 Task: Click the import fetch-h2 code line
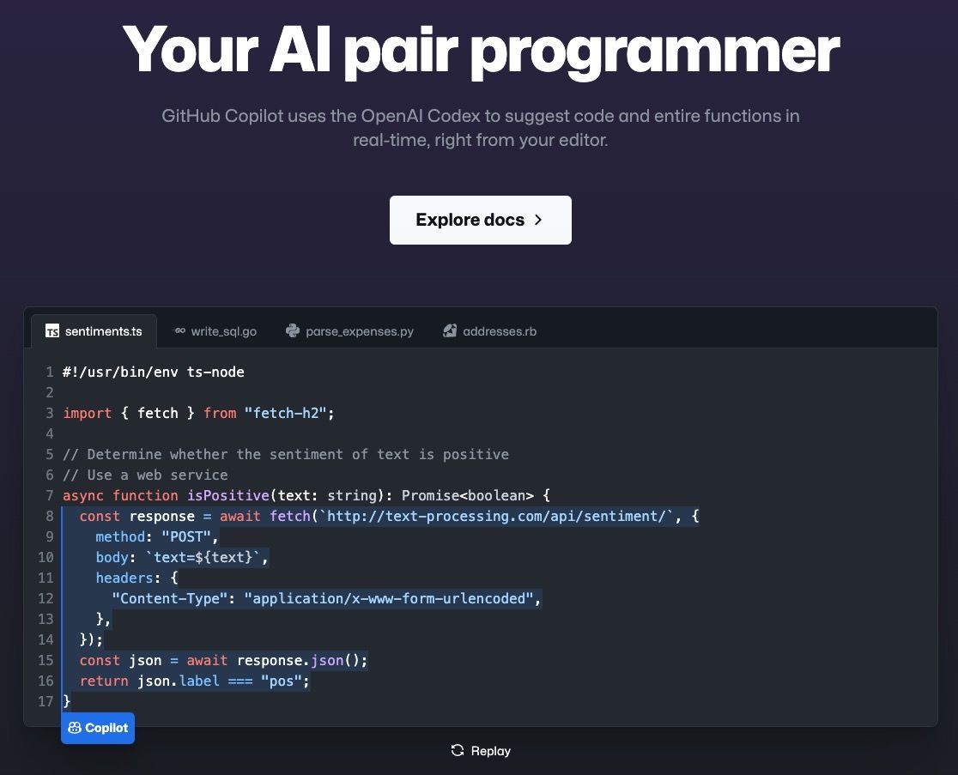[198, 414]
